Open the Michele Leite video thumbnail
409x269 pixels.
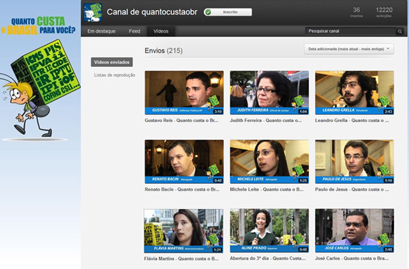click(269, 161)
